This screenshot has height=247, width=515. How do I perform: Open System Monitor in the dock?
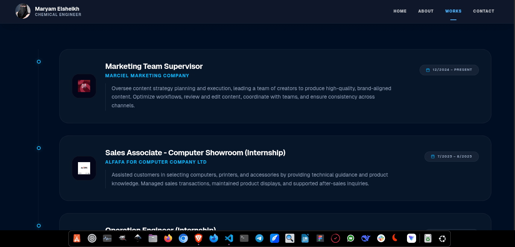click(107, 239)
